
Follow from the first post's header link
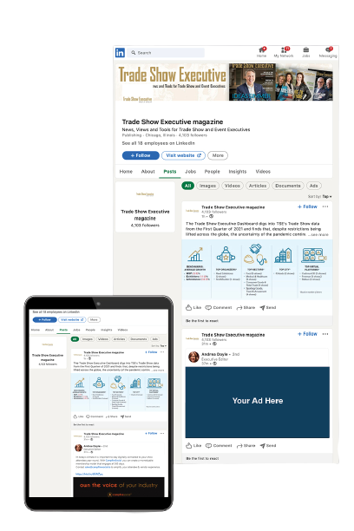click(307, 206)
